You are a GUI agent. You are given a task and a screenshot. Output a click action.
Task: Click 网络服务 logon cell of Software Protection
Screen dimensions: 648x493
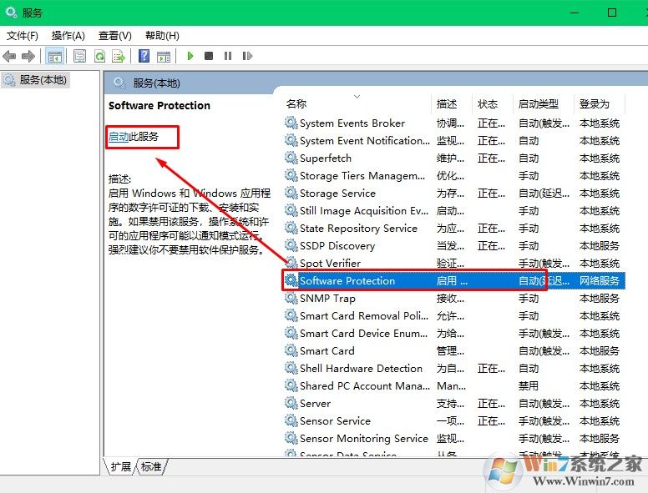[600, 281]
